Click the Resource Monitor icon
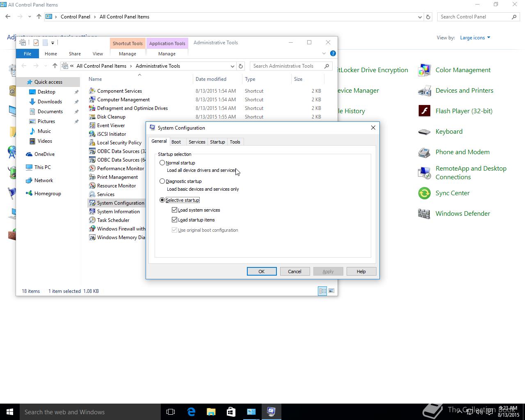 pyautogui.click(x=92, y=186)
